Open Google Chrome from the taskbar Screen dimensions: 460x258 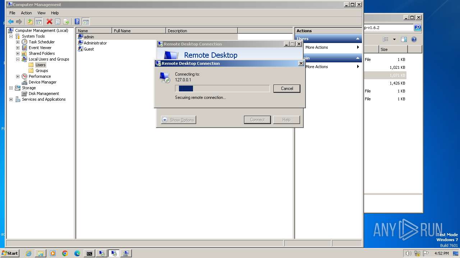click(x=65, y=253)
